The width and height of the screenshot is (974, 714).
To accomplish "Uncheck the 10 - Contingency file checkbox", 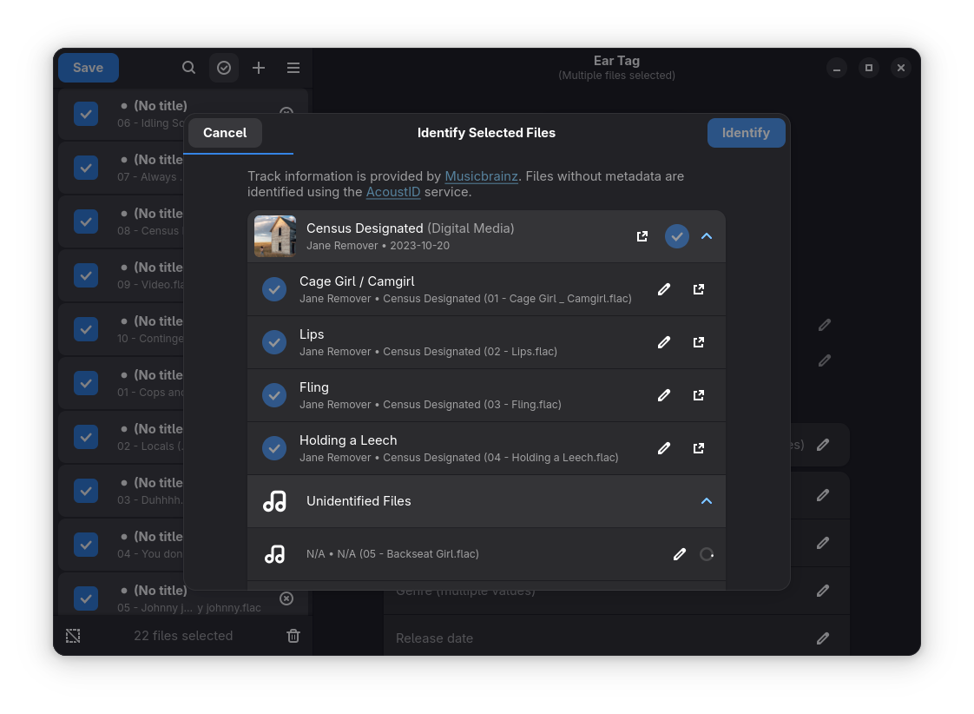I will point(86,329).
